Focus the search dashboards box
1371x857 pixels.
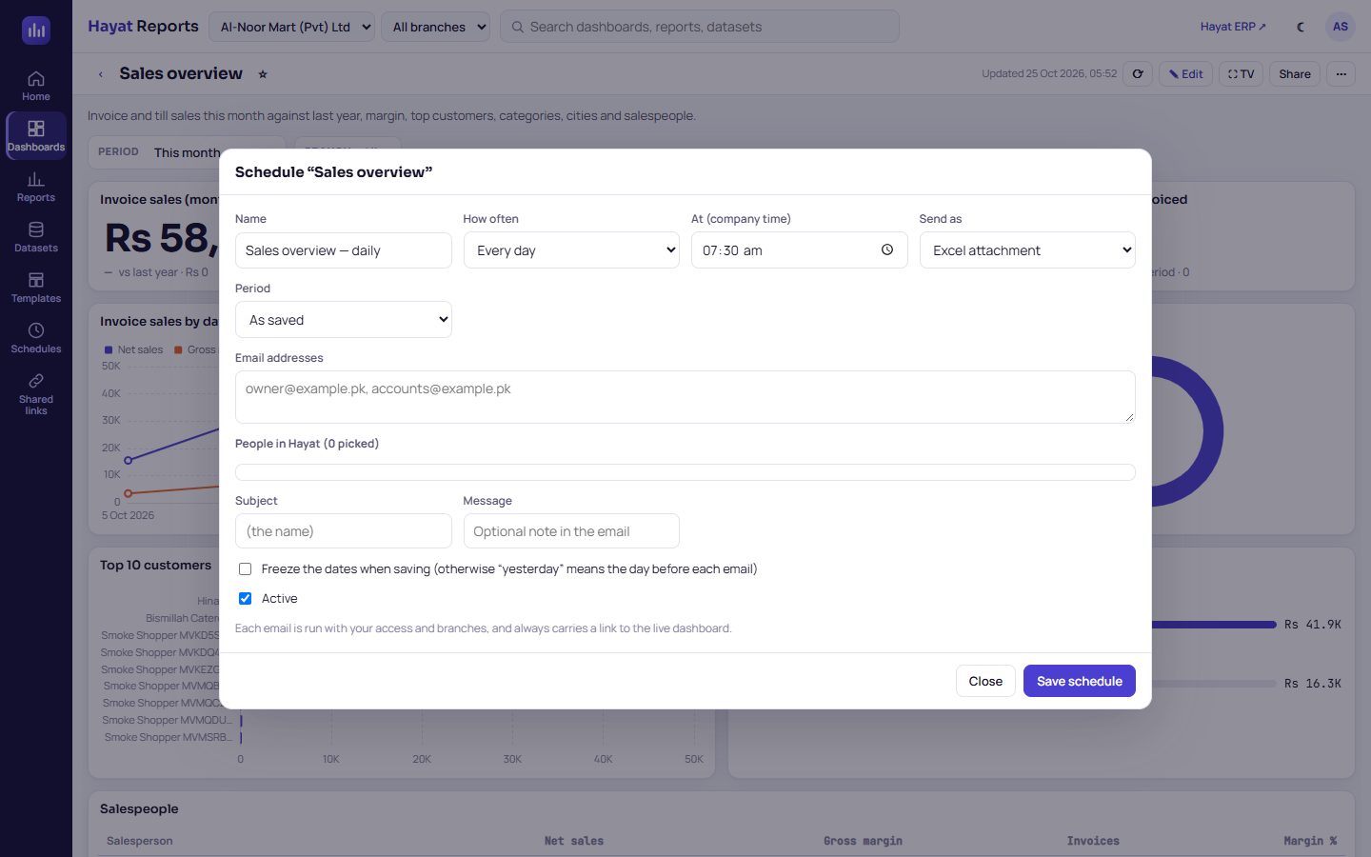coord(700,27)
